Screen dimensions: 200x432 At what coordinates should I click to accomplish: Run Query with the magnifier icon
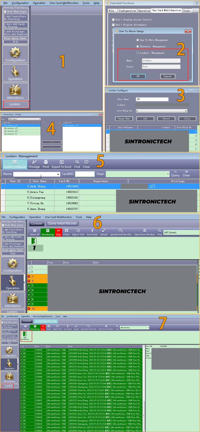175,172
